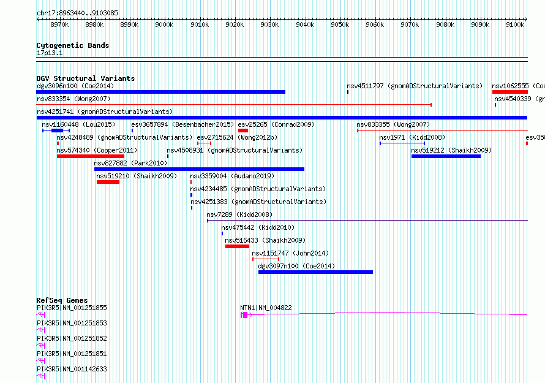Open nsv3359004 (Audano2019) variant label
Viewport: 545px width, 383px height.
point(232,176)
